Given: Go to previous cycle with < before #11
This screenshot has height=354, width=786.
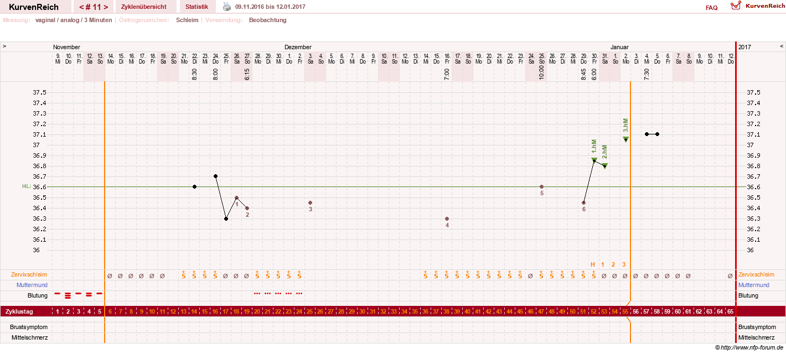Looking at the screenshot, I should pos(82,7).
